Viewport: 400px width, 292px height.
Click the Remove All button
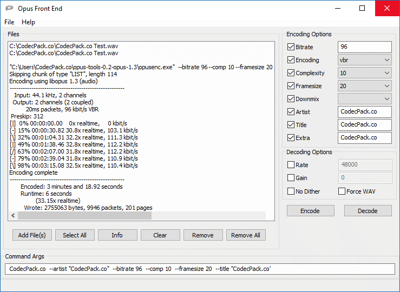click(246, 235)
